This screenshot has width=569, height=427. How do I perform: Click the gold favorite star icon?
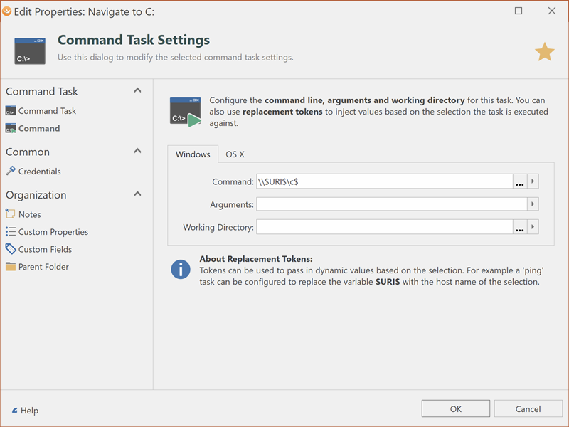(544, 52)
